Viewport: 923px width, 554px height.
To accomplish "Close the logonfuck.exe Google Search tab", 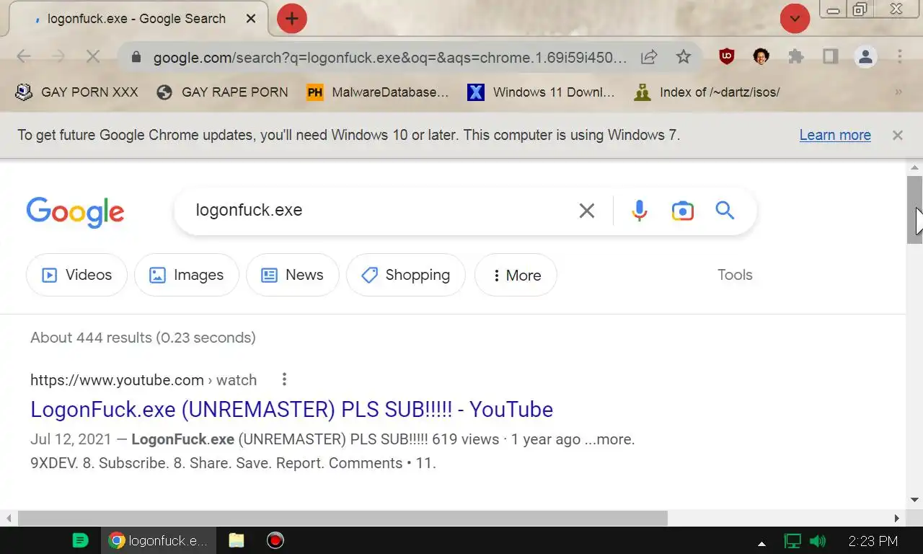I will [x=250, y=19].
